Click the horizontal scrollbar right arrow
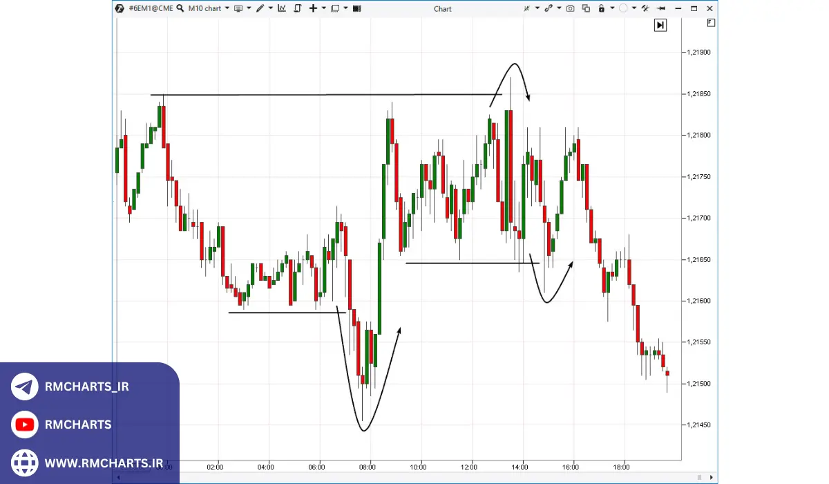Image resolution: width=829 pixels, height=484 pixels. (712, 477)
